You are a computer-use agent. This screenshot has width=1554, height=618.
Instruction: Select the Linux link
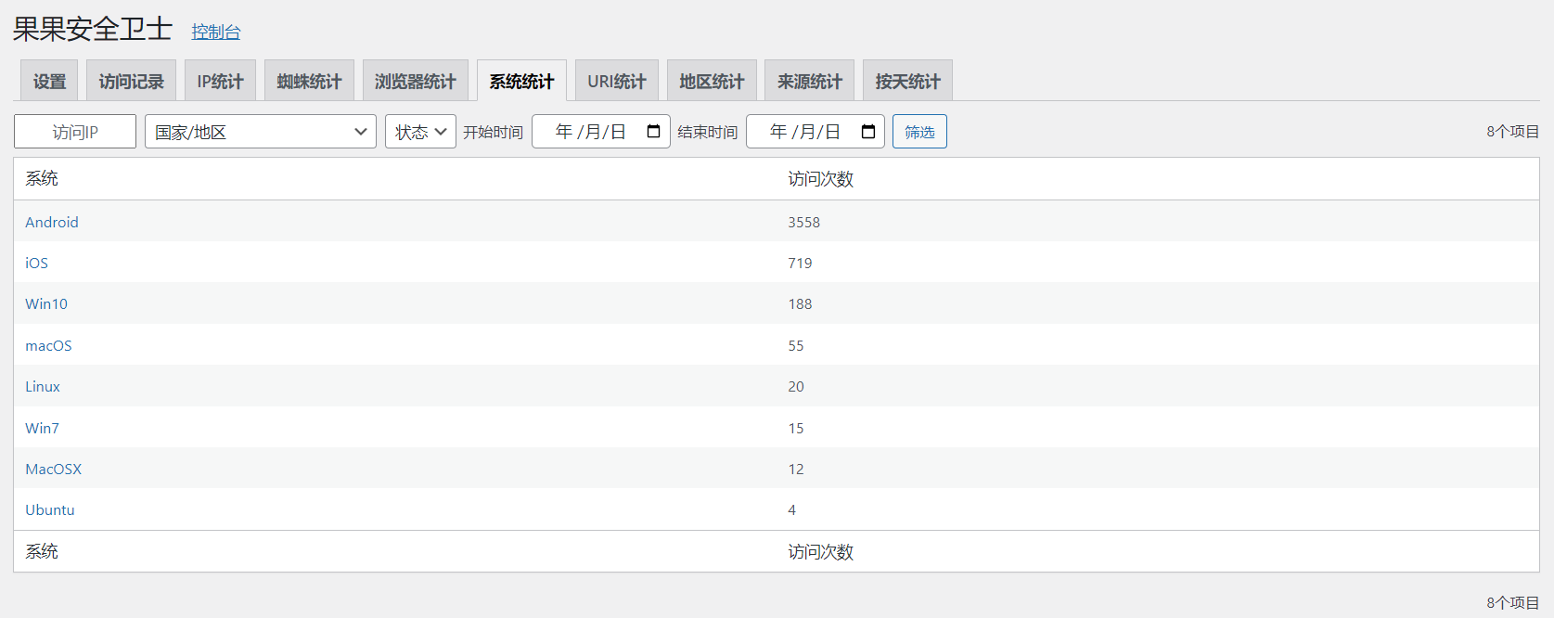coord(43,386)
